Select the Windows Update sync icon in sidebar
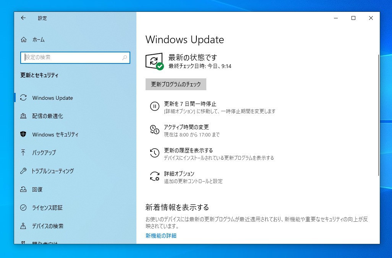 (x=23, y=98)
